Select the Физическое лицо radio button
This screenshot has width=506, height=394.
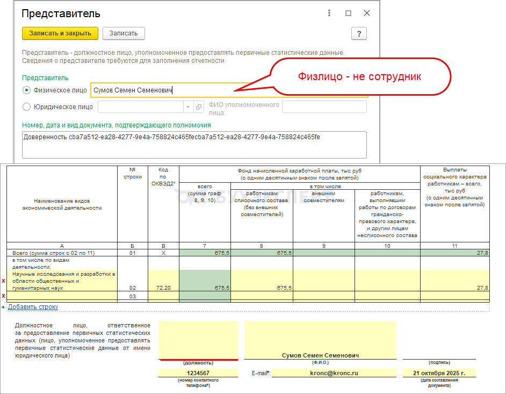pos(27,91)
